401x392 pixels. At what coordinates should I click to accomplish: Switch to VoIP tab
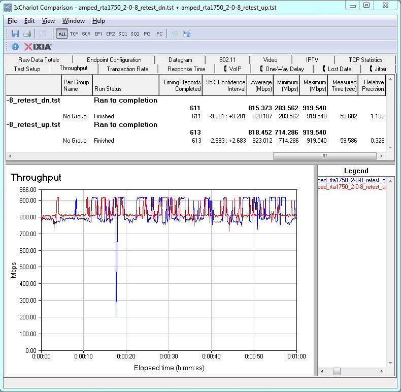click(232, 69)
